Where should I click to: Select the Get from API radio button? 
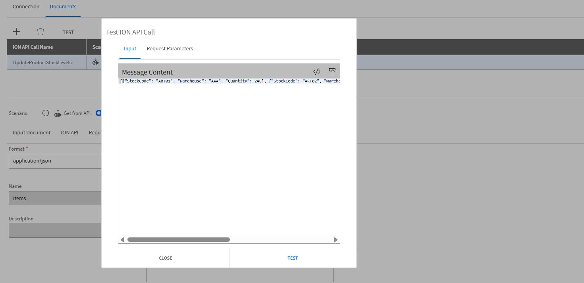46,113
